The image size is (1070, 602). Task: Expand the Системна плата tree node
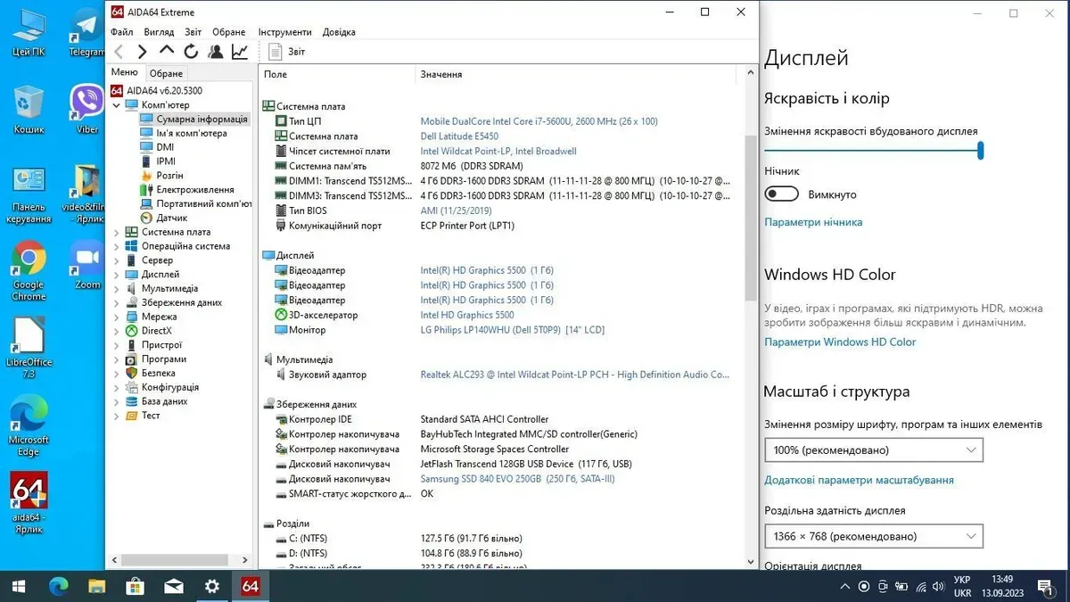click(117, 232)
